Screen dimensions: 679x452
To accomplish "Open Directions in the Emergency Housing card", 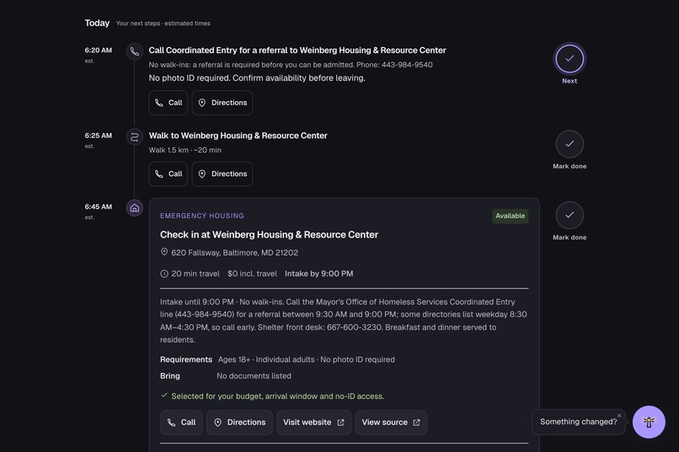I will pos(239,423).
